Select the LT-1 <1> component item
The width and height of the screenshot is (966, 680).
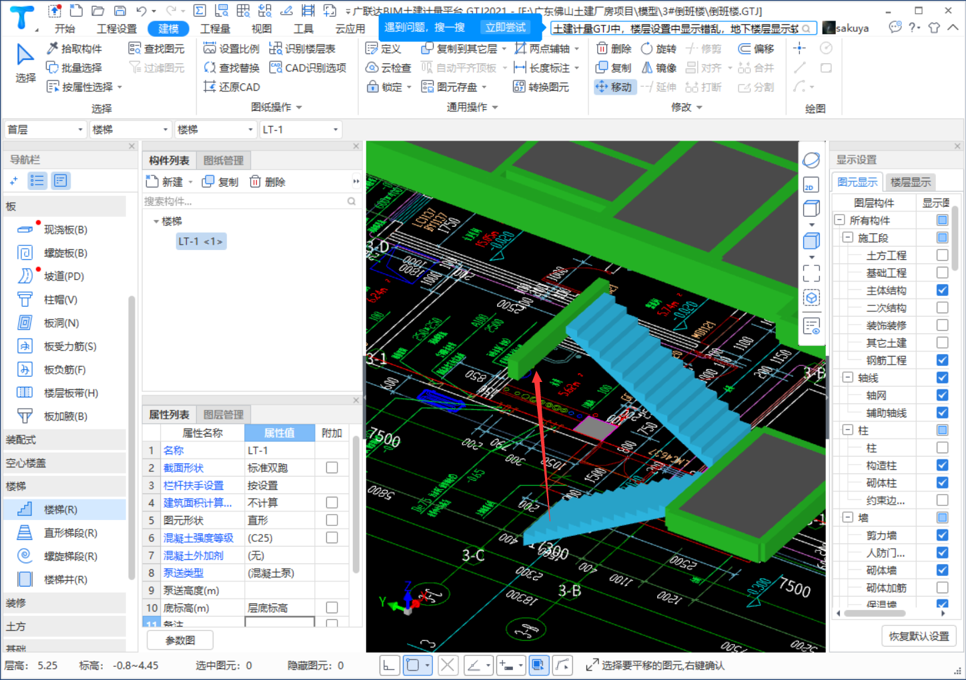[x=201, y=241]
